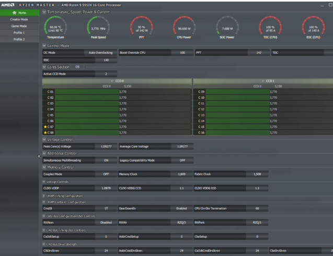Click the star icon beside C 07

coord(45,127)
